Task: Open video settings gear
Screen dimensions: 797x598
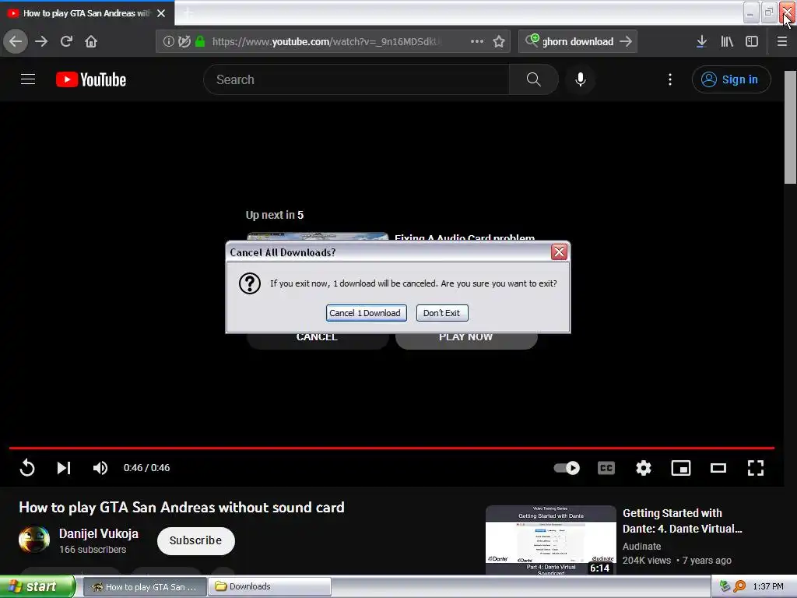Action: pos(644,467)
